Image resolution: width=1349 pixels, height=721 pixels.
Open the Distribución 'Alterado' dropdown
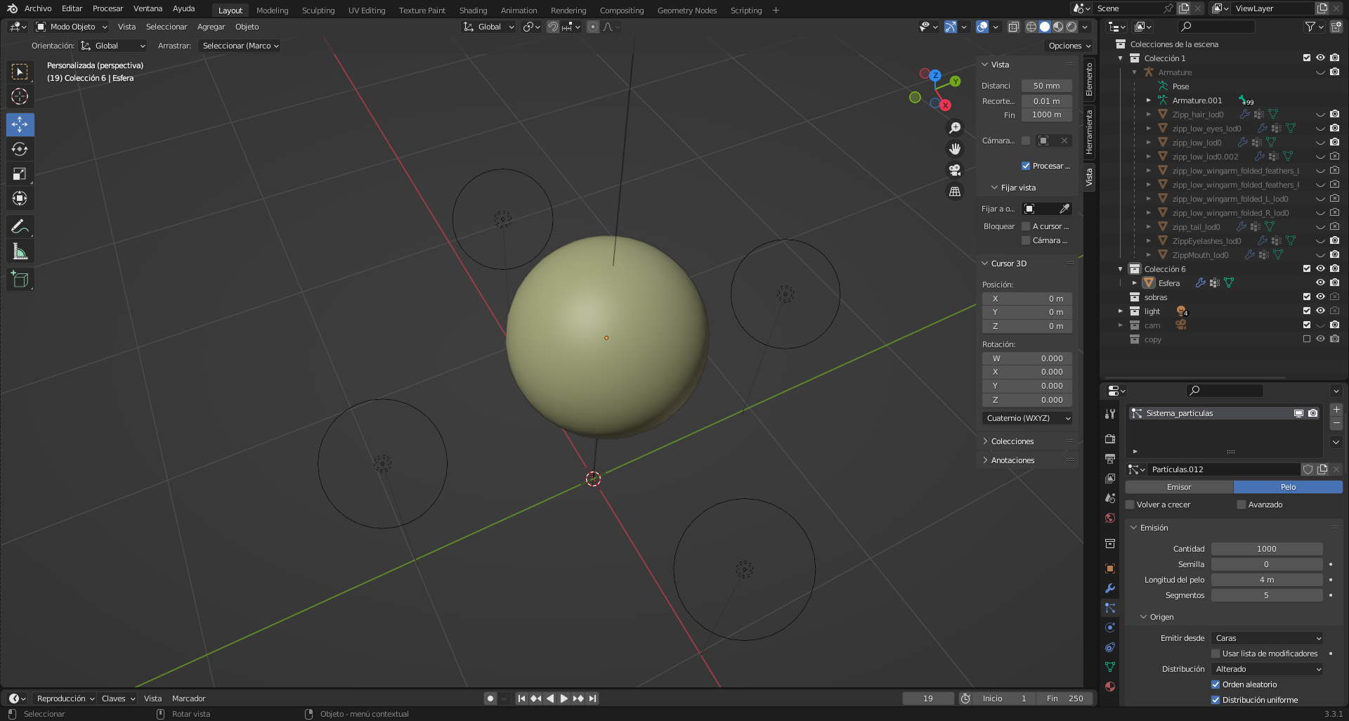point(1267,669)
